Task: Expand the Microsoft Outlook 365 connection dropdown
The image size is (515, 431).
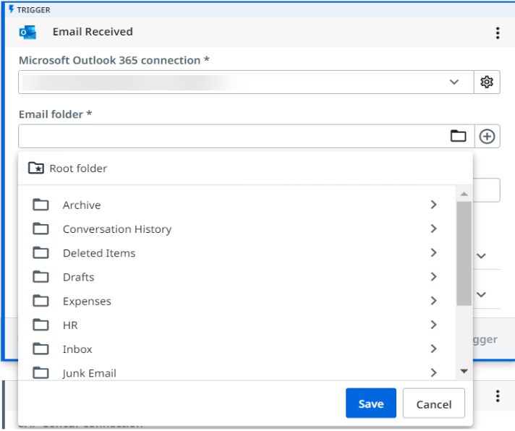Action: coord(454,82)
